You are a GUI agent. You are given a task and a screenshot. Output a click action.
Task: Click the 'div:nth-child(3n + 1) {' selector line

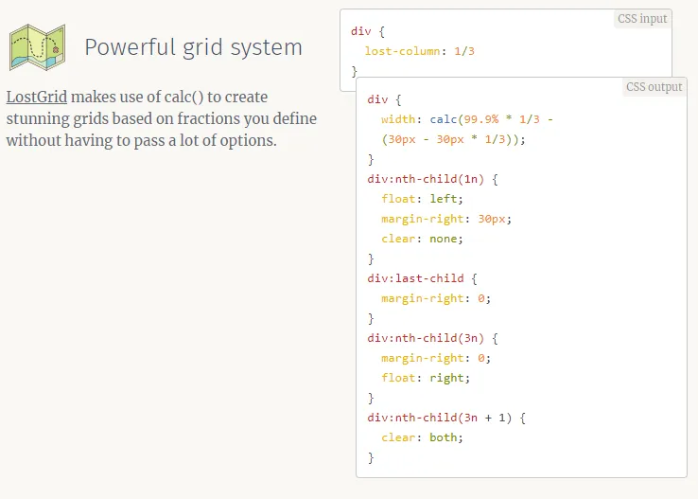click(446, 418)
